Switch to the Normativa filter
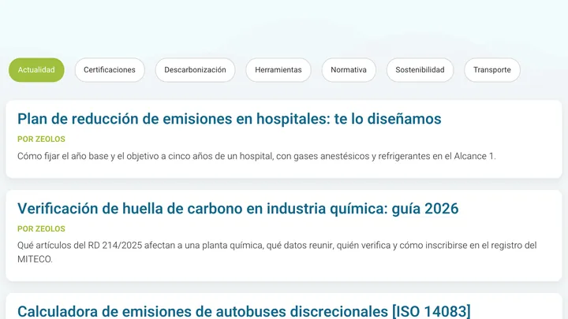The width and height of the screenshot is (568, 319). pyautogui.click(x=349, y=70)
